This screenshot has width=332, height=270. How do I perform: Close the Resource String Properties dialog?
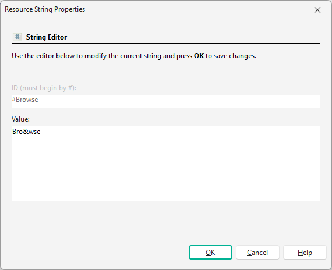[317, 10]
